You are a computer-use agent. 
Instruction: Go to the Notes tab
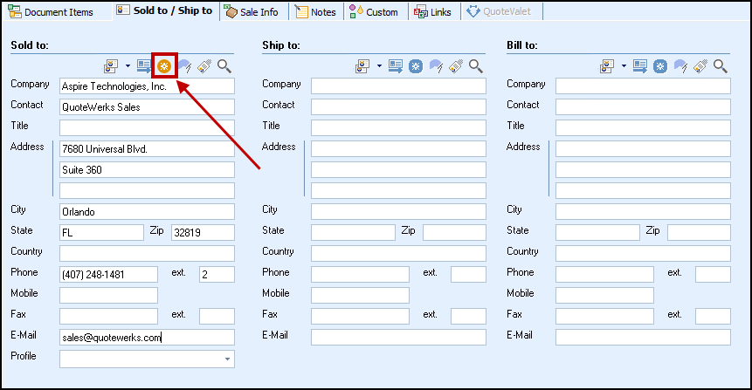coord(315,12)
